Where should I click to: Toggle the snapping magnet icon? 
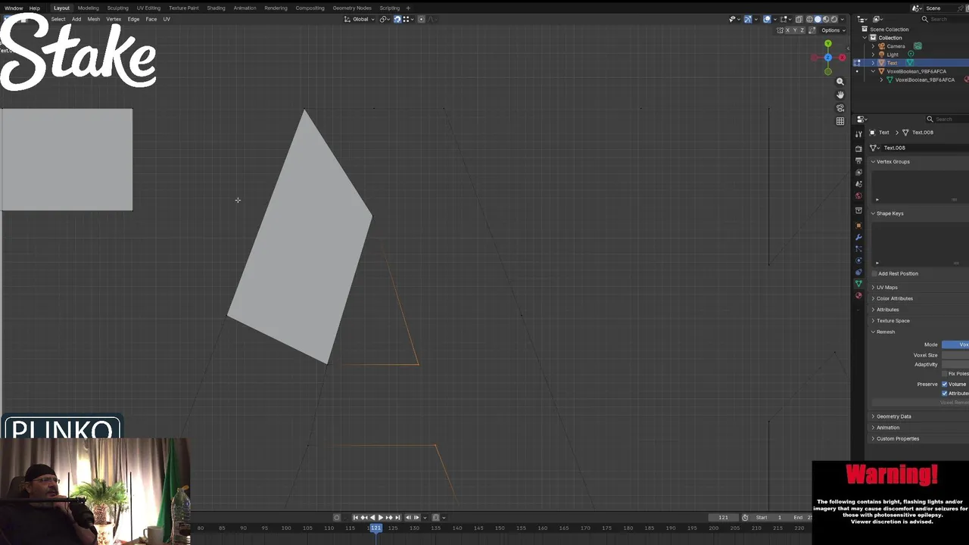(397, 19)
